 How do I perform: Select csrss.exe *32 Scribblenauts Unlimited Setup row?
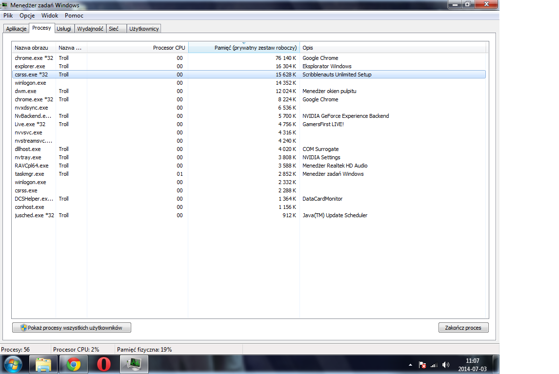coord(249,75)
